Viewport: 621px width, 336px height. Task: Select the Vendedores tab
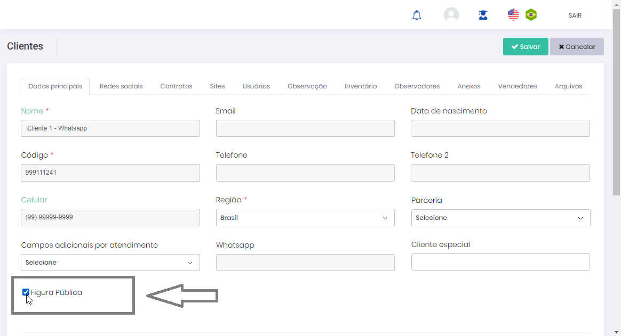coord(517,86)
